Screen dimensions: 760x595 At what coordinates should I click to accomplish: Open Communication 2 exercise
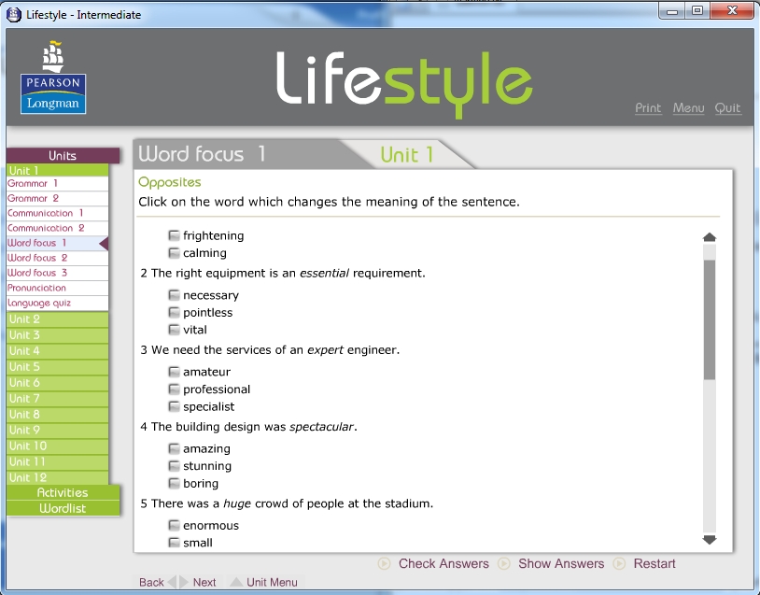click(57, 229)
